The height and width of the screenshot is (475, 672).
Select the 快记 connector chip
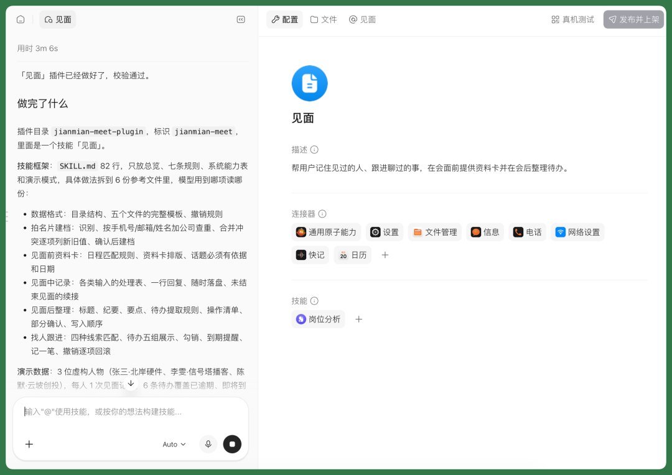[310, 255]
